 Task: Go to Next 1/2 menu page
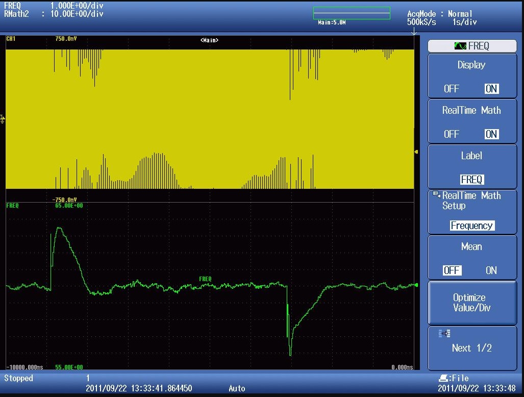[x=471, y=348]
